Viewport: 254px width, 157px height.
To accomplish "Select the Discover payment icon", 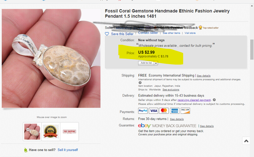I will (x=185, y=111).
